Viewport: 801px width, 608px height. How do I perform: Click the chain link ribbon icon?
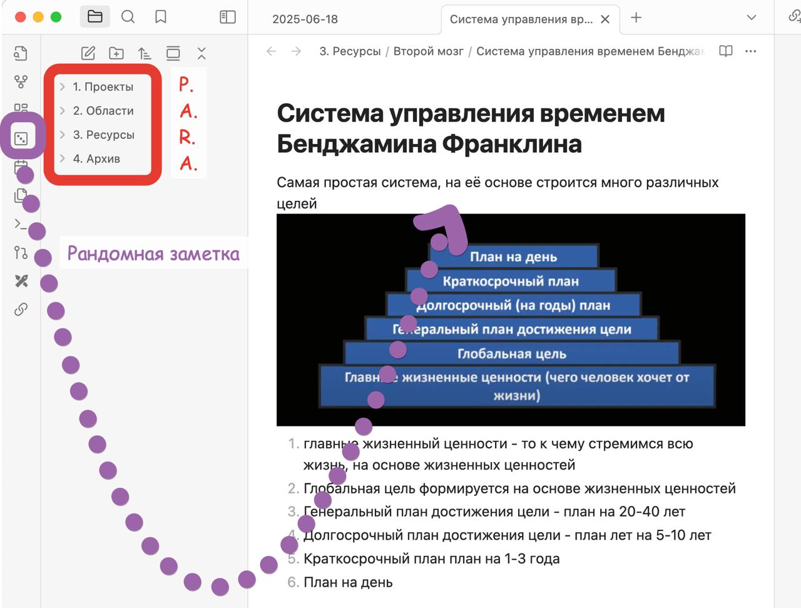(x=21, y=309)
